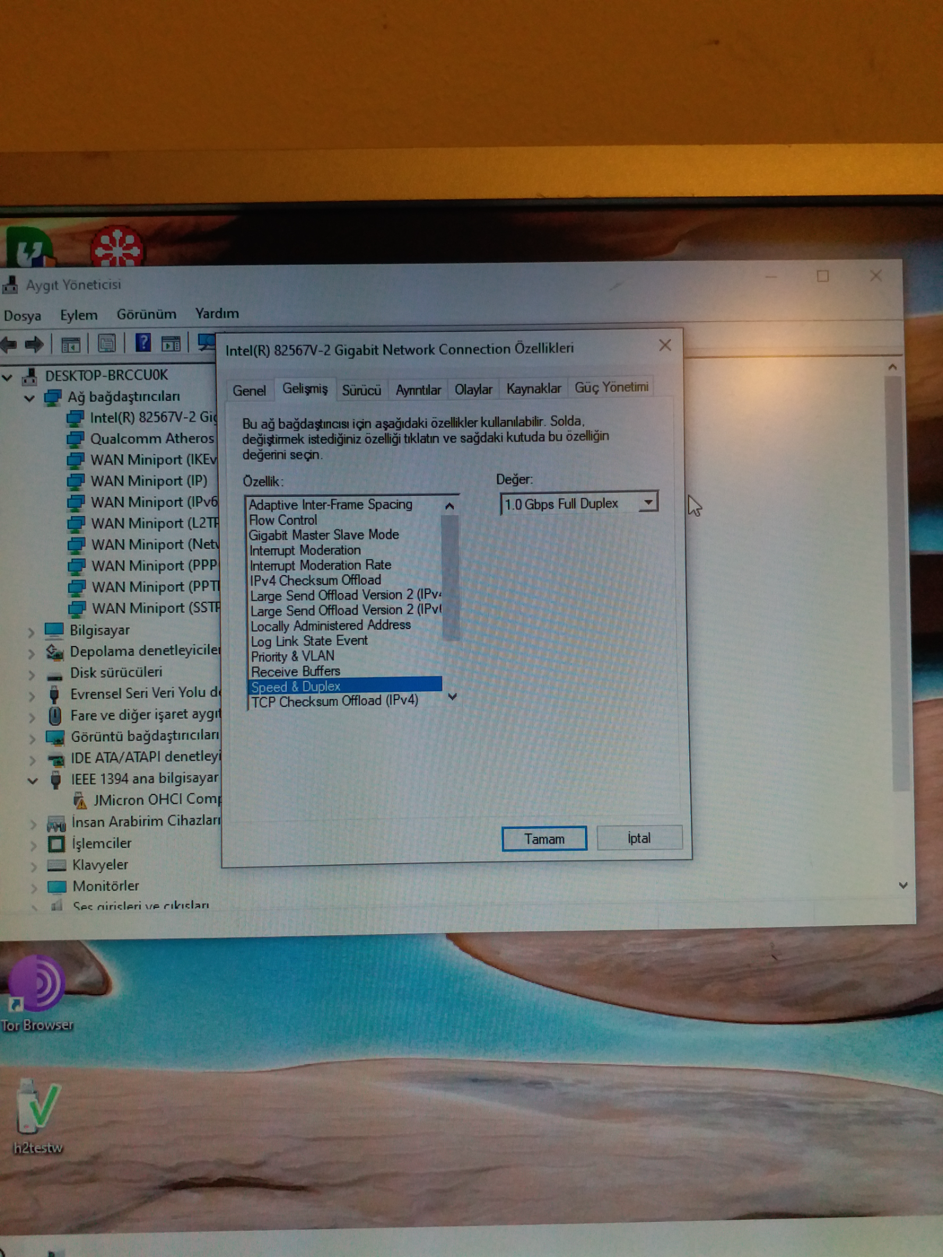The height and width of the screenshot is (1257, 943).
Task: Toggle the action pane toolbar icon
Action: tap(171, 343)
